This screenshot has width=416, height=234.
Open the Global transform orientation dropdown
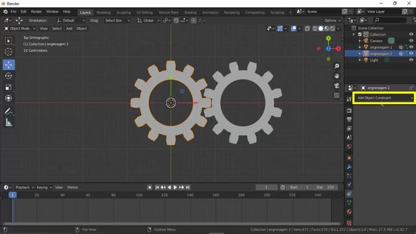[148, 20]
